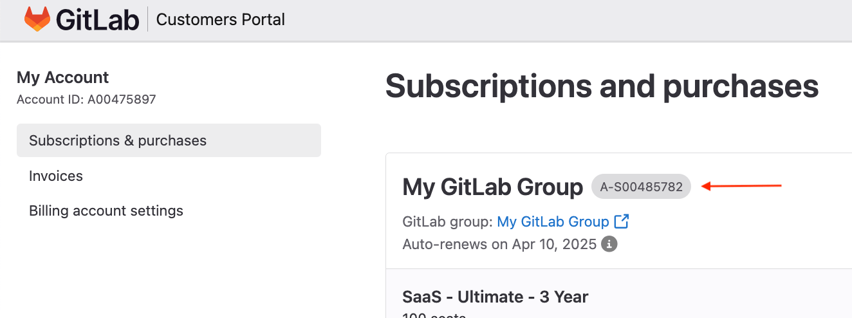Click the SaaS - Ultimate - 3 Year plan name
This screenshot has width=852, height=318.
(495, 297)
